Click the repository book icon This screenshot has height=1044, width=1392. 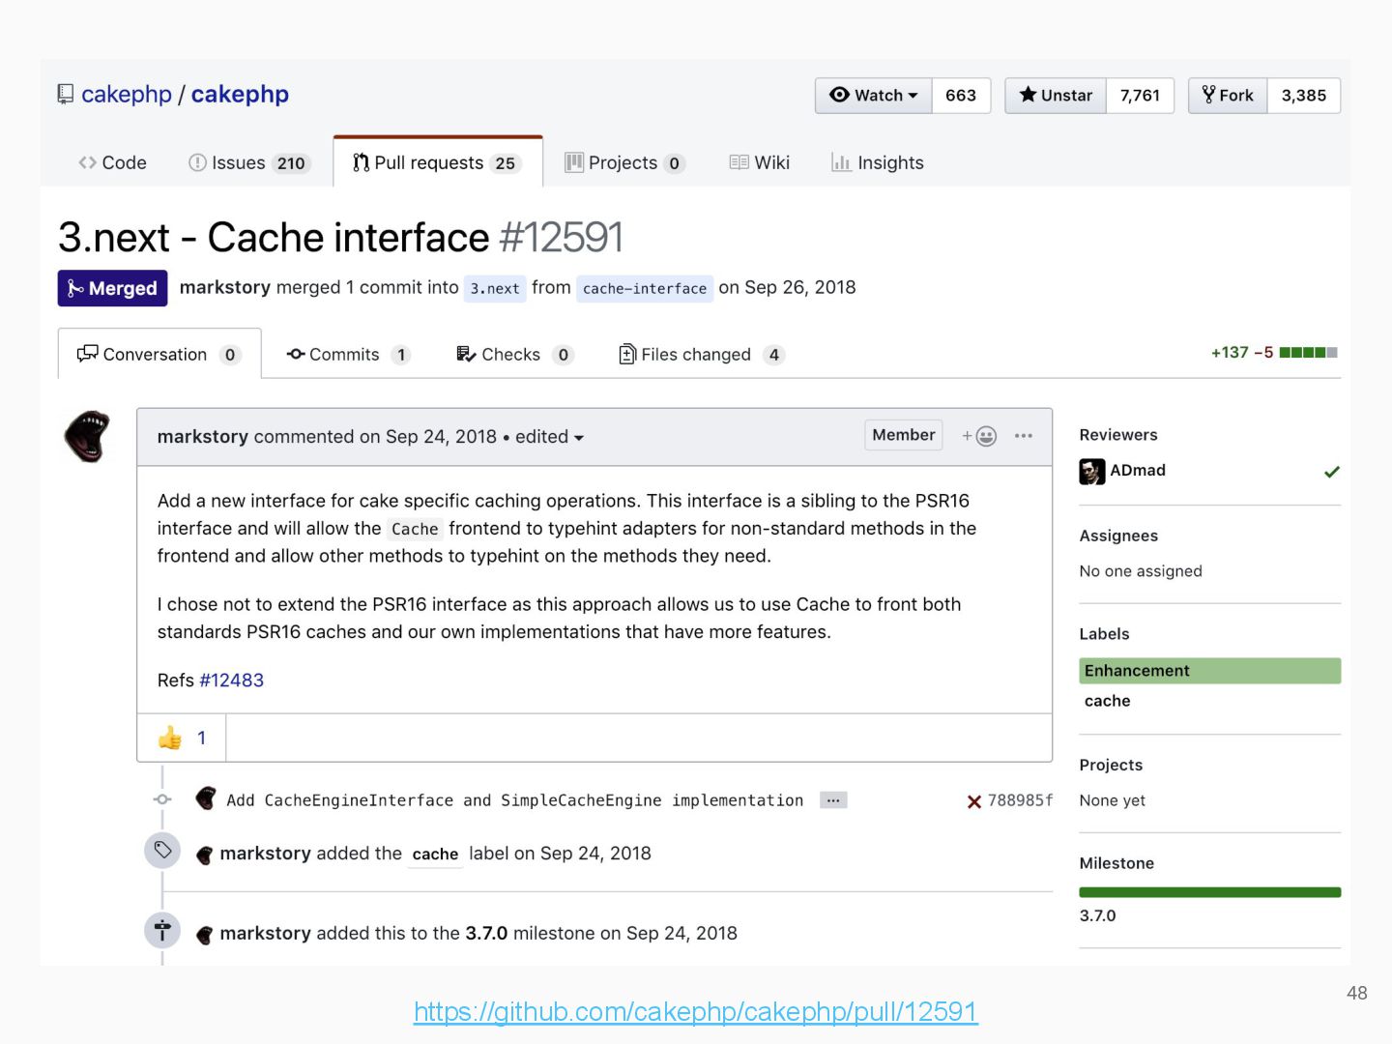(x=66, y=95)
